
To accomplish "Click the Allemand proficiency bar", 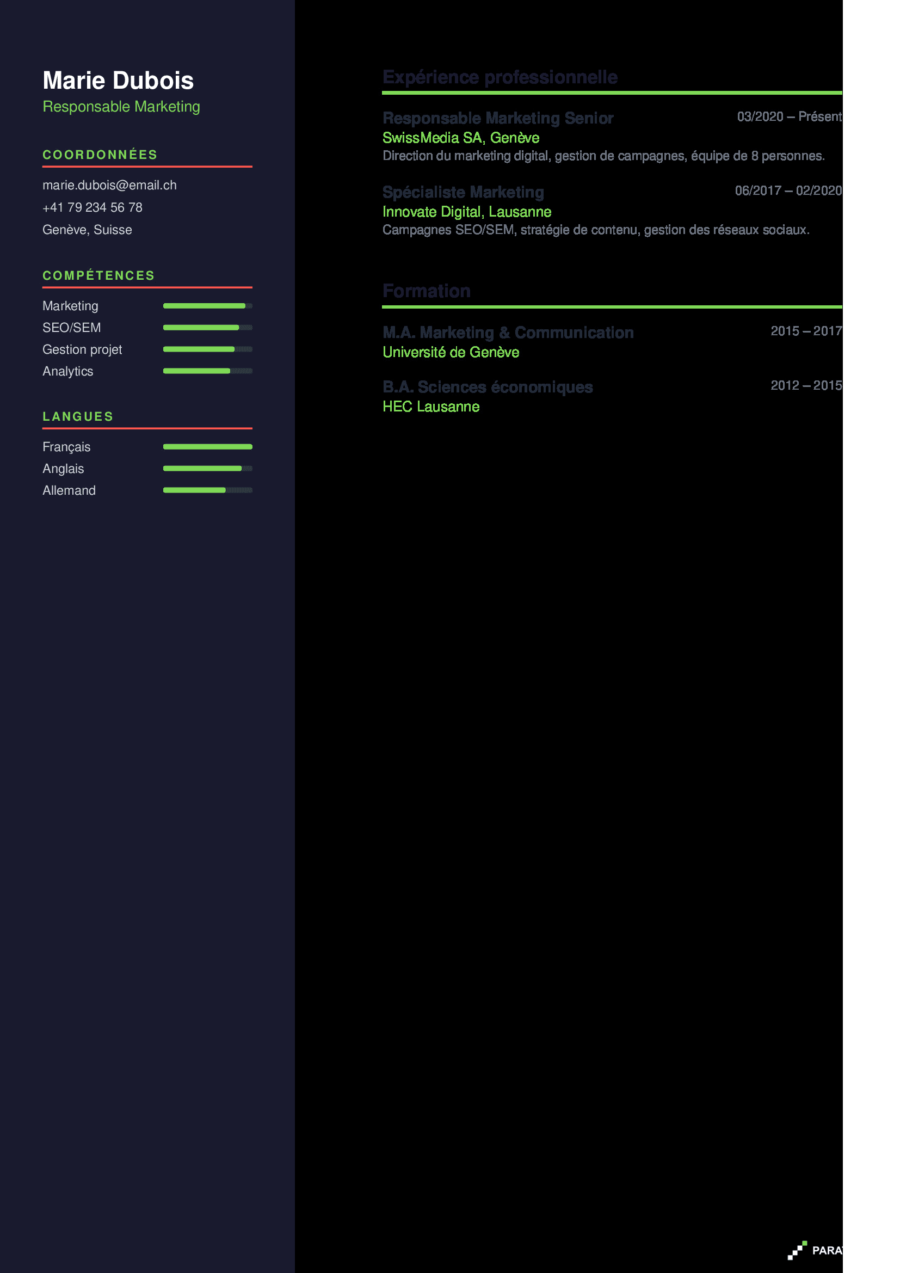I will tap(208, 490).
